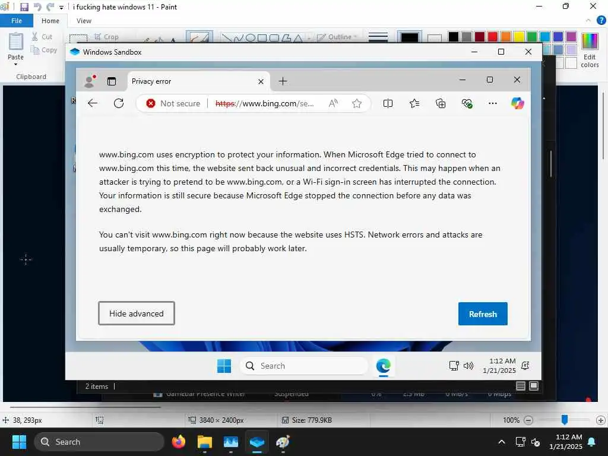Open Browser essentials heart icon

click(467, 103)
